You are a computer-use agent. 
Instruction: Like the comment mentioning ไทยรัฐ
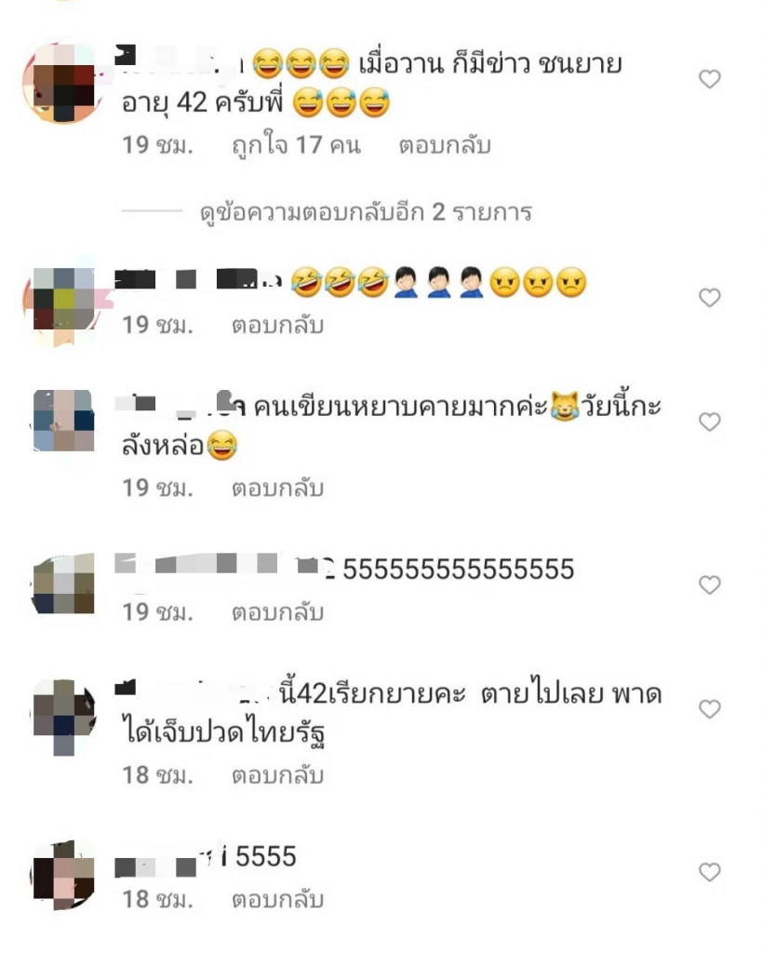[x=709, y=708]
